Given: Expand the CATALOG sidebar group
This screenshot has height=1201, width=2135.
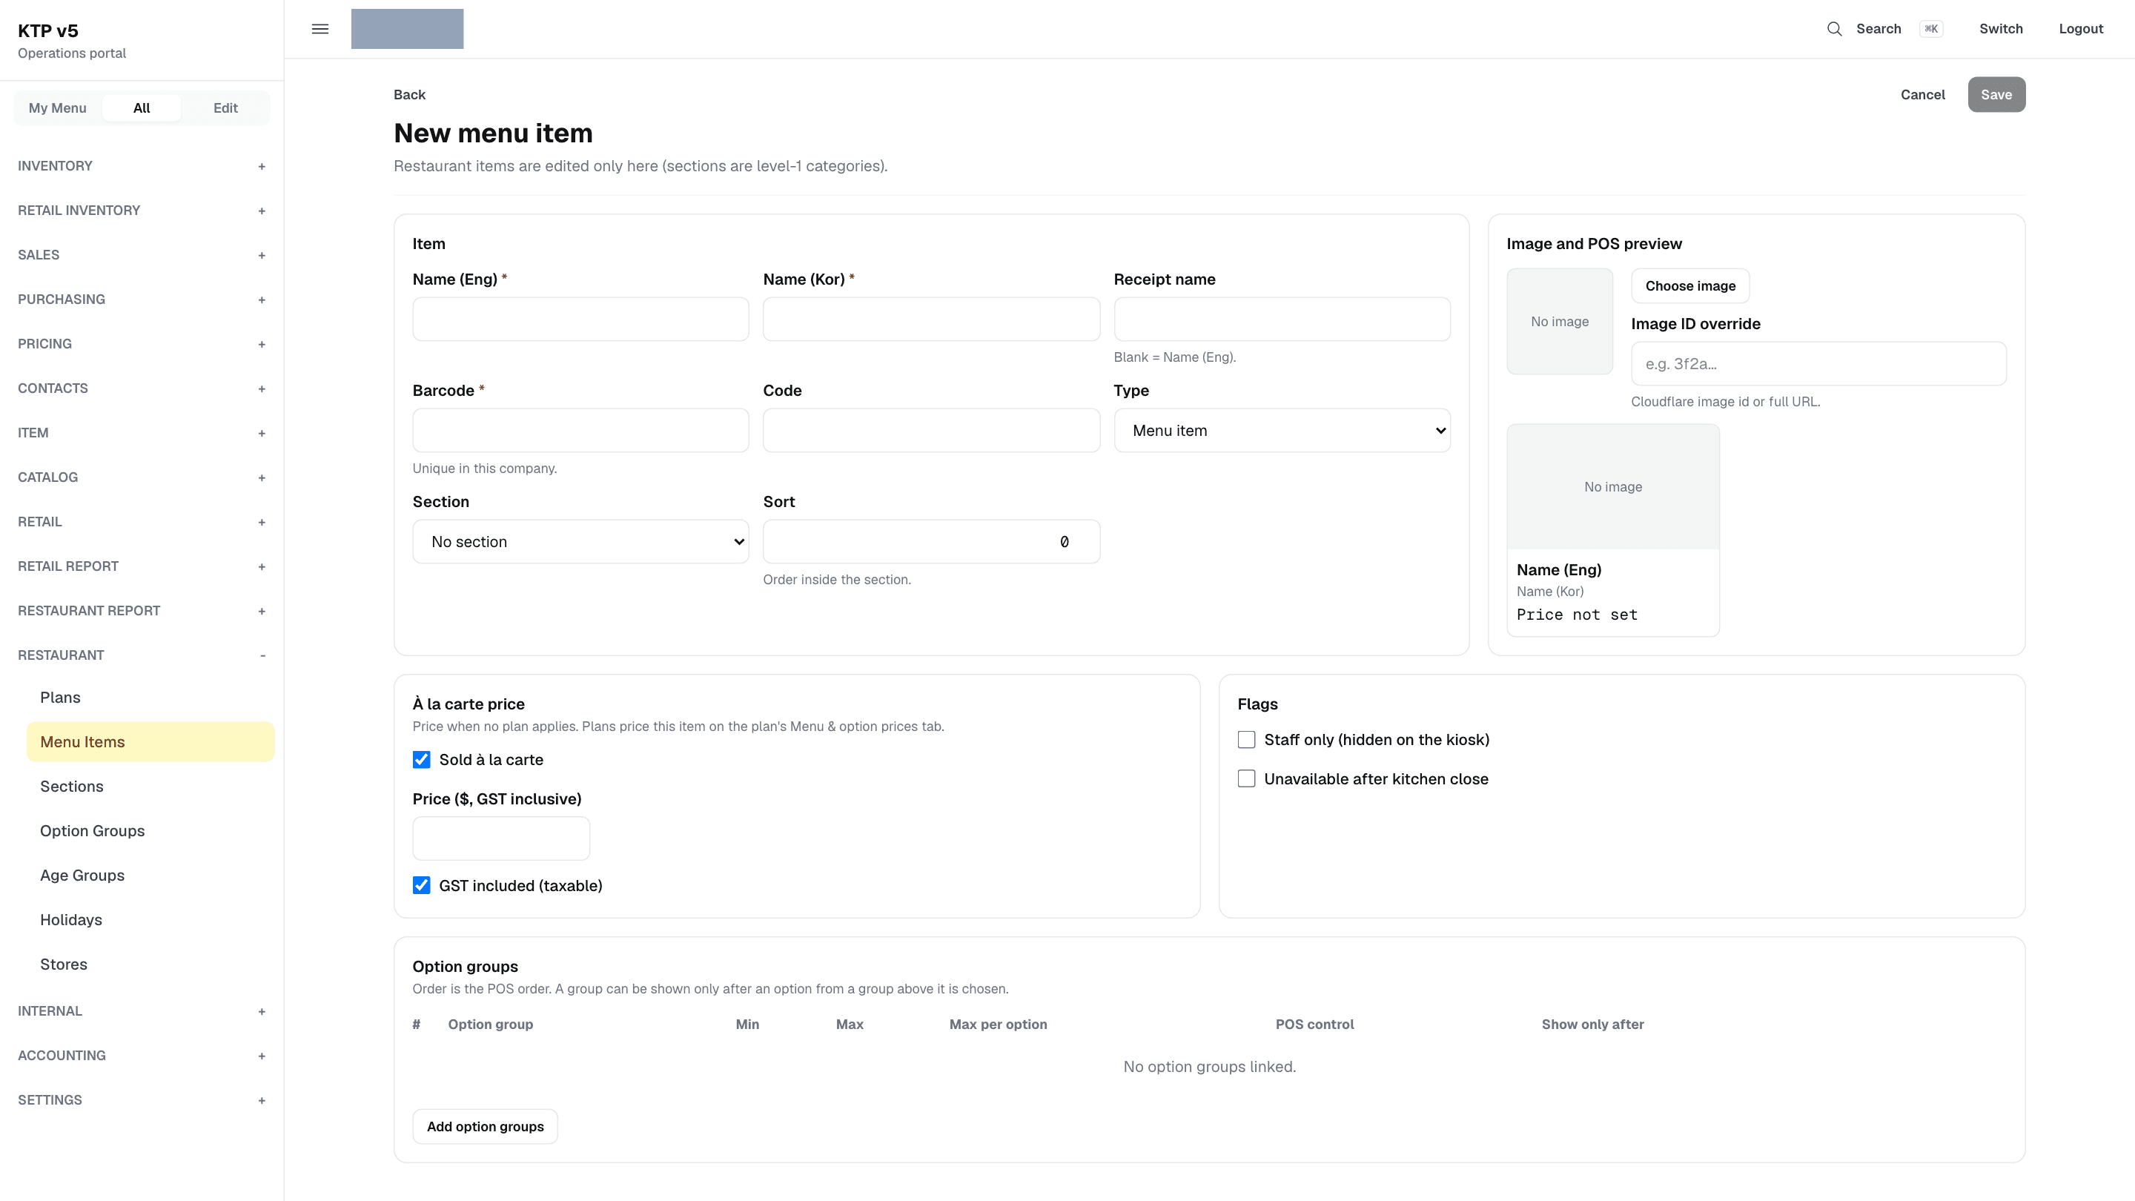Looking at the screenshot, I should coord(142,477).
